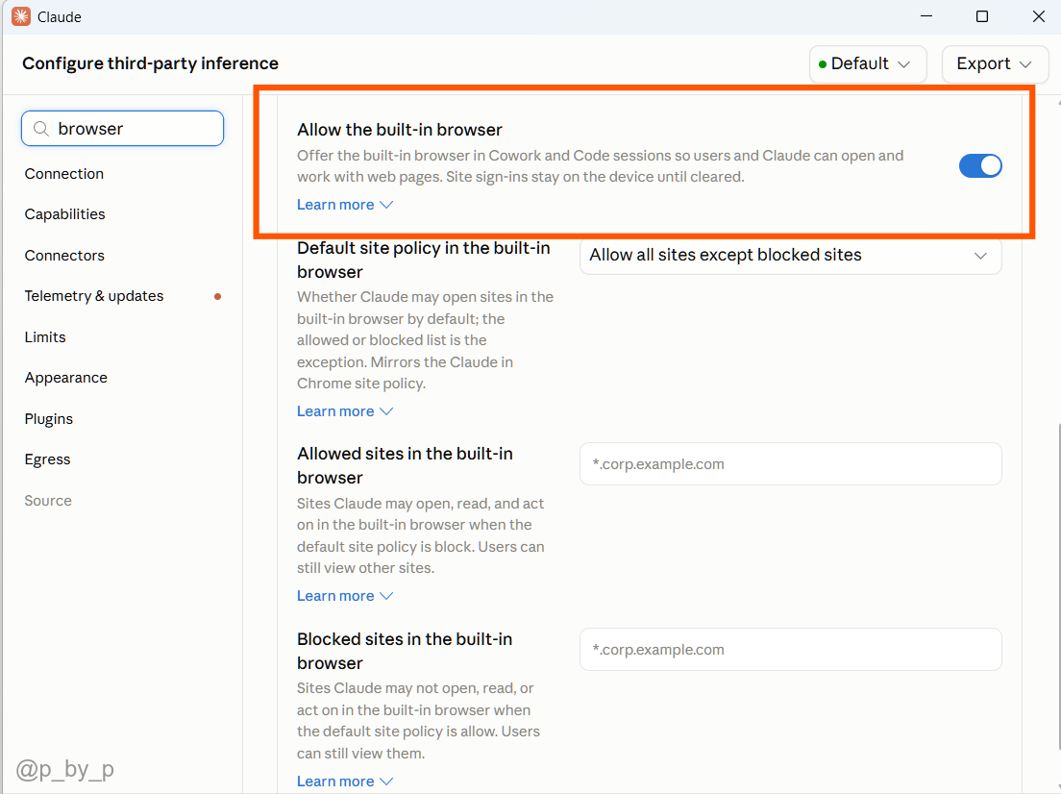
Task: Open the Egress section
Action: point(47,459)
